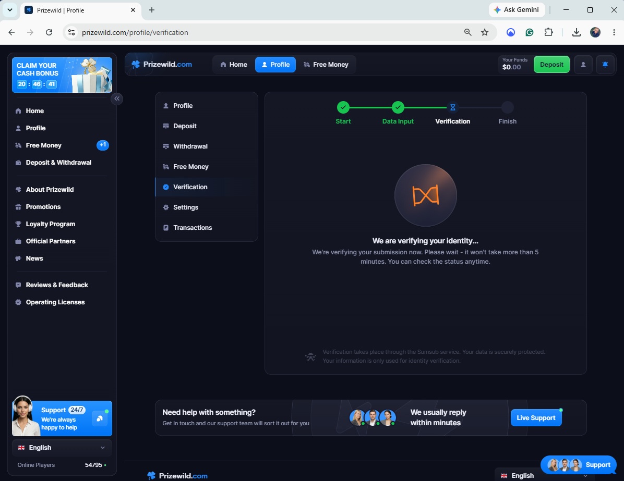Screen dimensions: 624x481
Task: Collapse the left sidebar with the double-chevron button
Action: [116, 98]
